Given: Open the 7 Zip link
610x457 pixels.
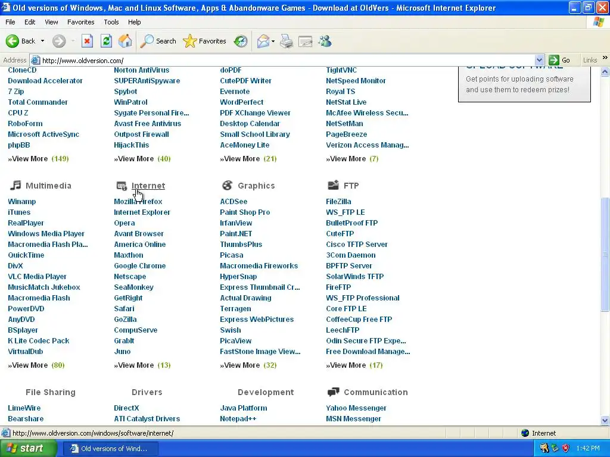Looking at the screenshot, I should point(16,91).
